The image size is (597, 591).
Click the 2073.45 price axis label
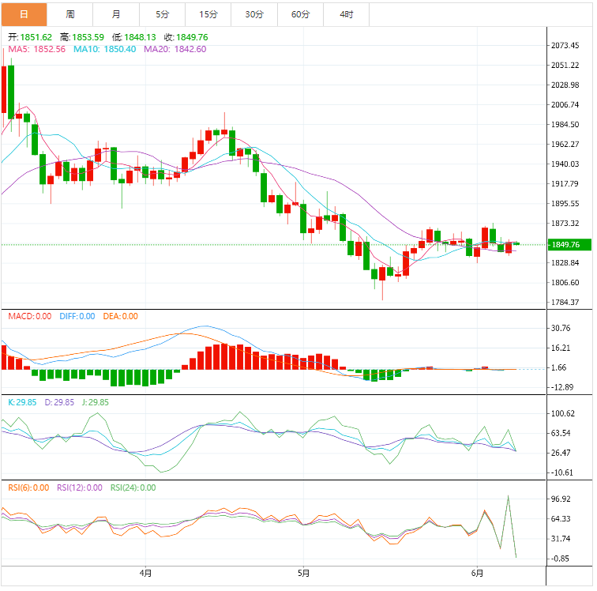[x=565, y=45]
